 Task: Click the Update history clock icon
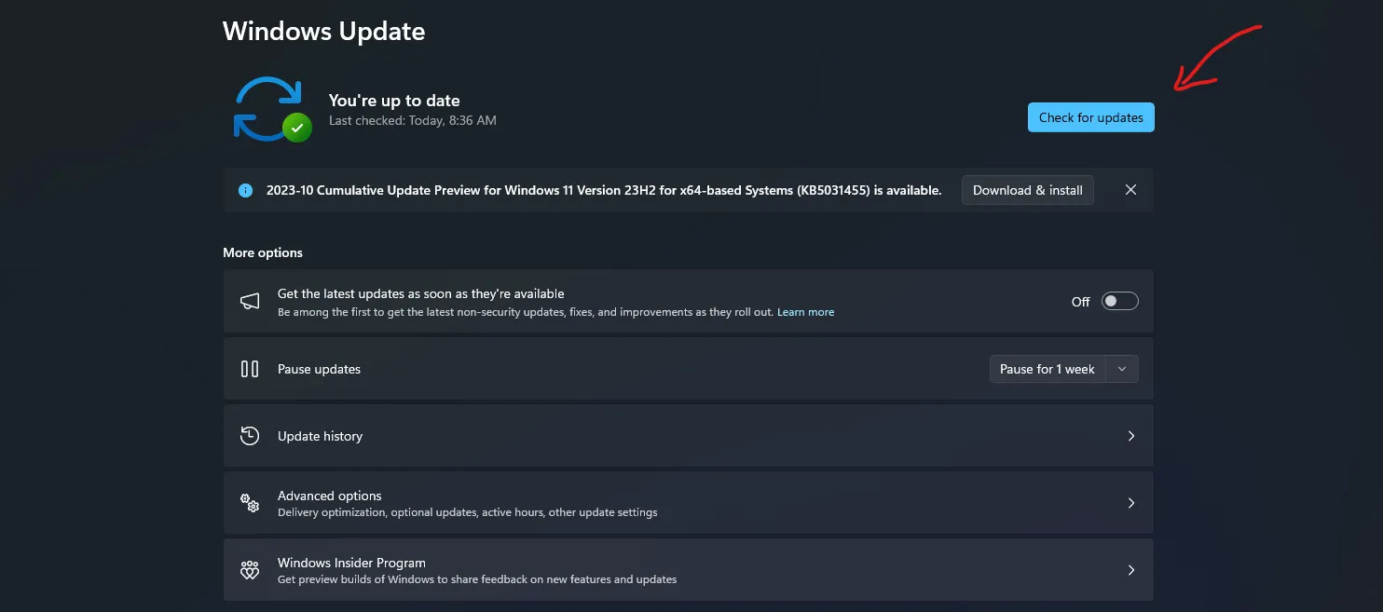coord(250,436)
